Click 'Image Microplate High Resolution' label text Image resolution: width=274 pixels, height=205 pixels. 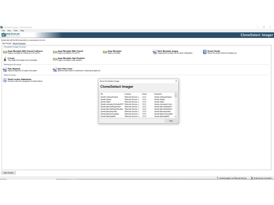pos(71,58)
